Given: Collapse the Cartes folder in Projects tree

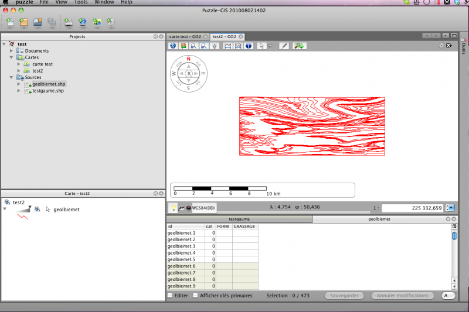Looking at the screenshot, I should tap(12, 58).
